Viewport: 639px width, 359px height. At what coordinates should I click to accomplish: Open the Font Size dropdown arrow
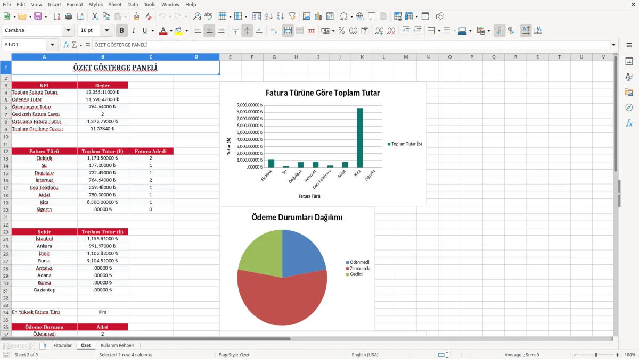coord(107,31)
